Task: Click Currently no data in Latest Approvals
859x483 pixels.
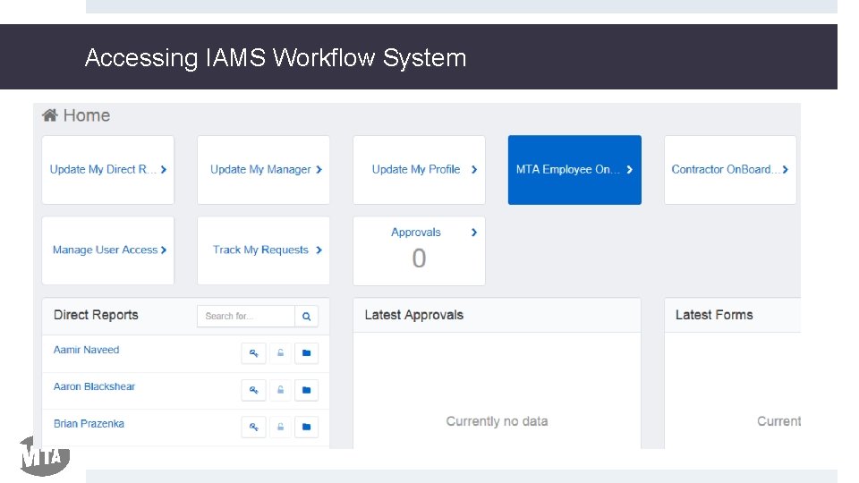Action: coord(497,421)
